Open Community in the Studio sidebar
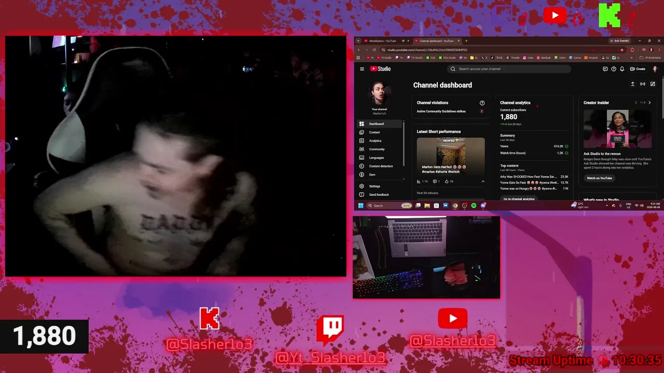This screenshot has width=664, height=373. tap(380, 149)
